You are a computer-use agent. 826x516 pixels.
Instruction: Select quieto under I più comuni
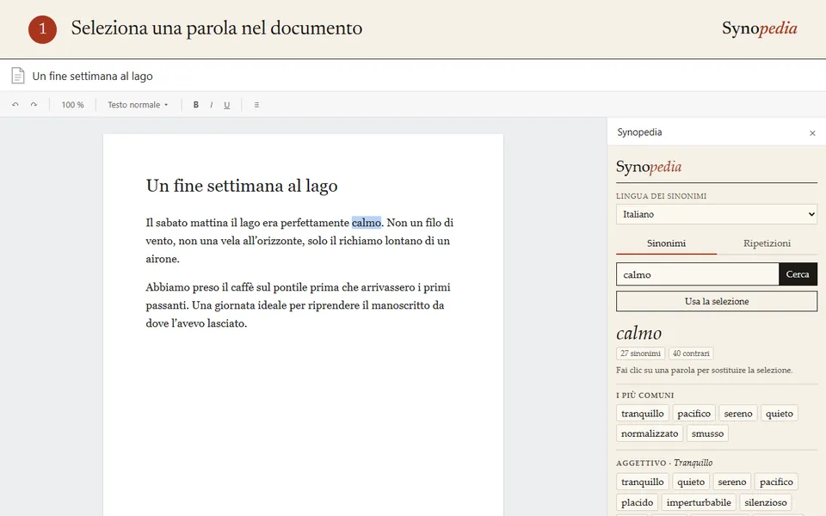(780, 414)
